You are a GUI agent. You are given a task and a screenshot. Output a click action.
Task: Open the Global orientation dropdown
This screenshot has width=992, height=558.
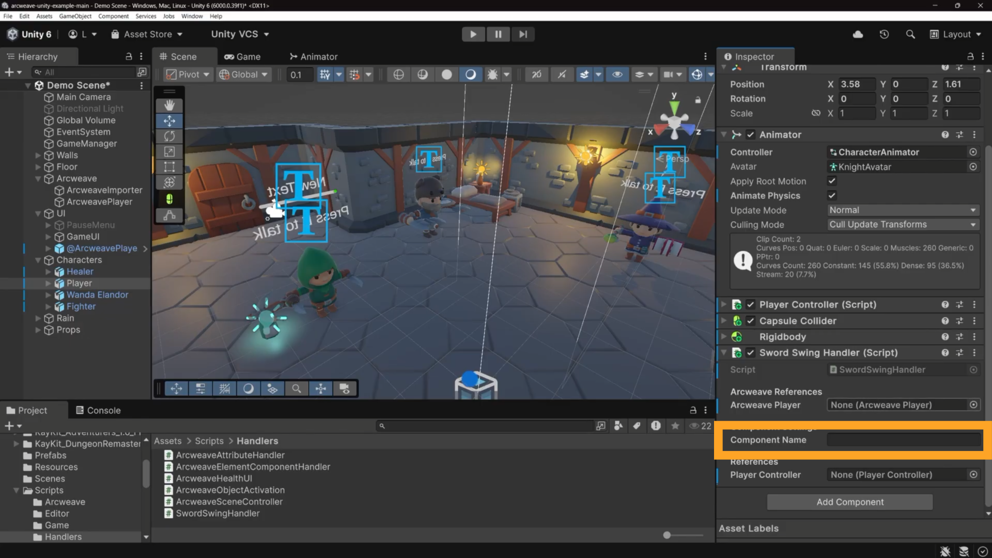243,74
